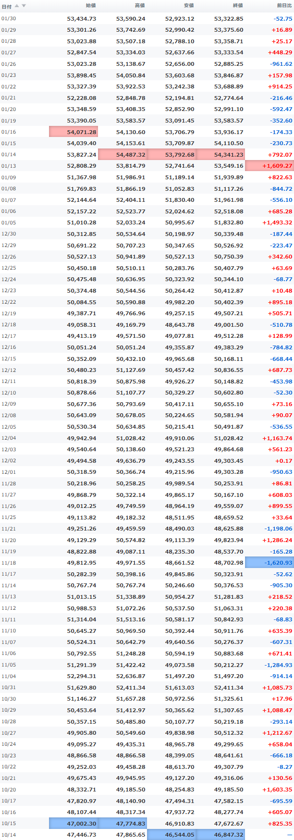The width and height of the screenshot is (294, 840).
Task: Click the highlighted low 46,544.05
Action: 171,835
